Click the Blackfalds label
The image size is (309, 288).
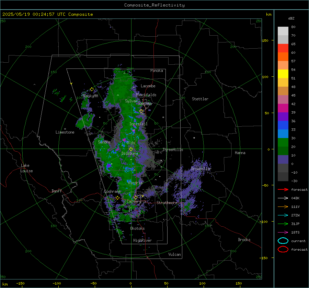[x=146, y=95]
